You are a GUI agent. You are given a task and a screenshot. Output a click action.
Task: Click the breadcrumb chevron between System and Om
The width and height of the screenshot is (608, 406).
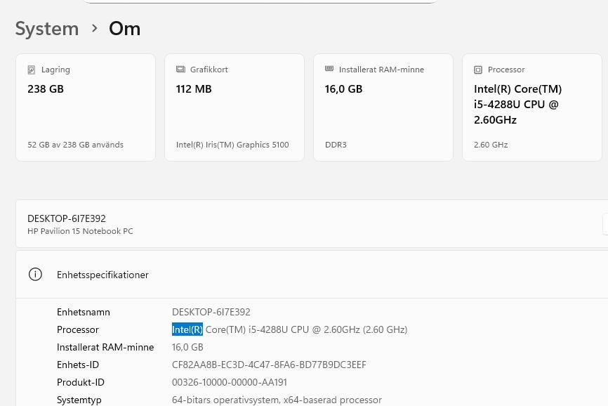(x=94, y=29)
